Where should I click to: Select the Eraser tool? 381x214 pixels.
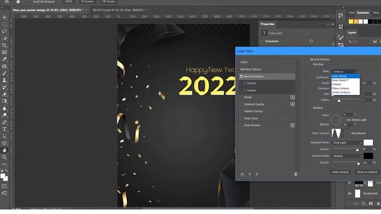click(4, 94)
